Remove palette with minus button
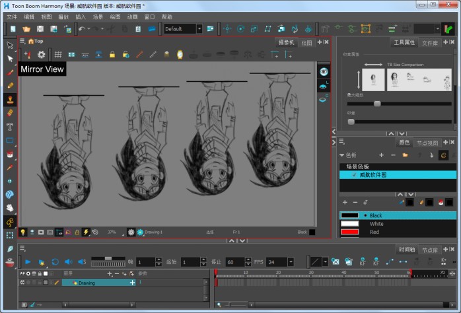Viewport: 461px width, 313px height. point(393,155)
